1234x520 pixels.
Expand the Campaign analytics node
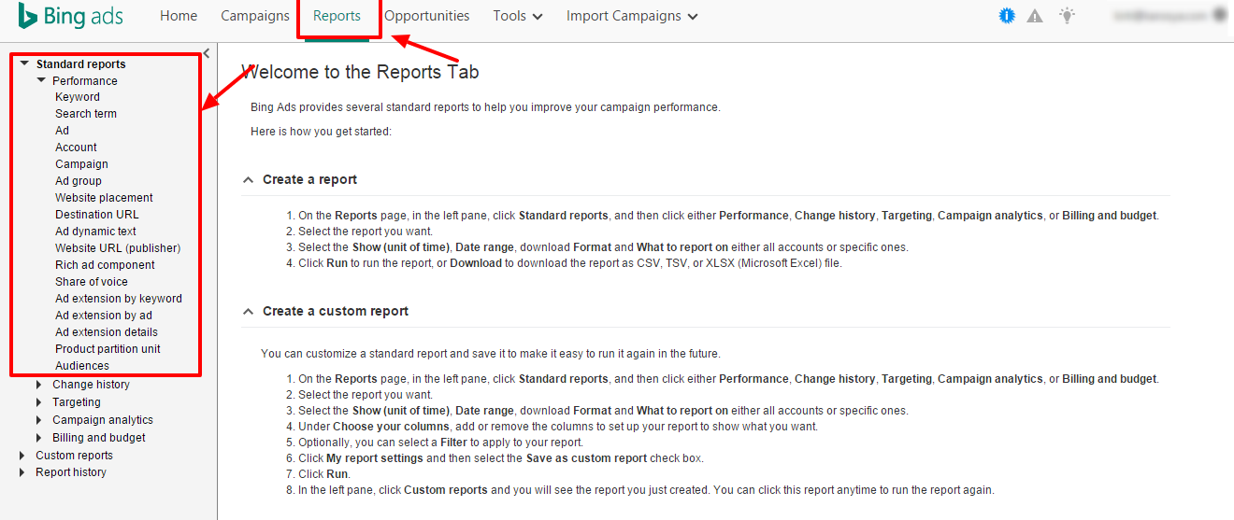[39, 420]
